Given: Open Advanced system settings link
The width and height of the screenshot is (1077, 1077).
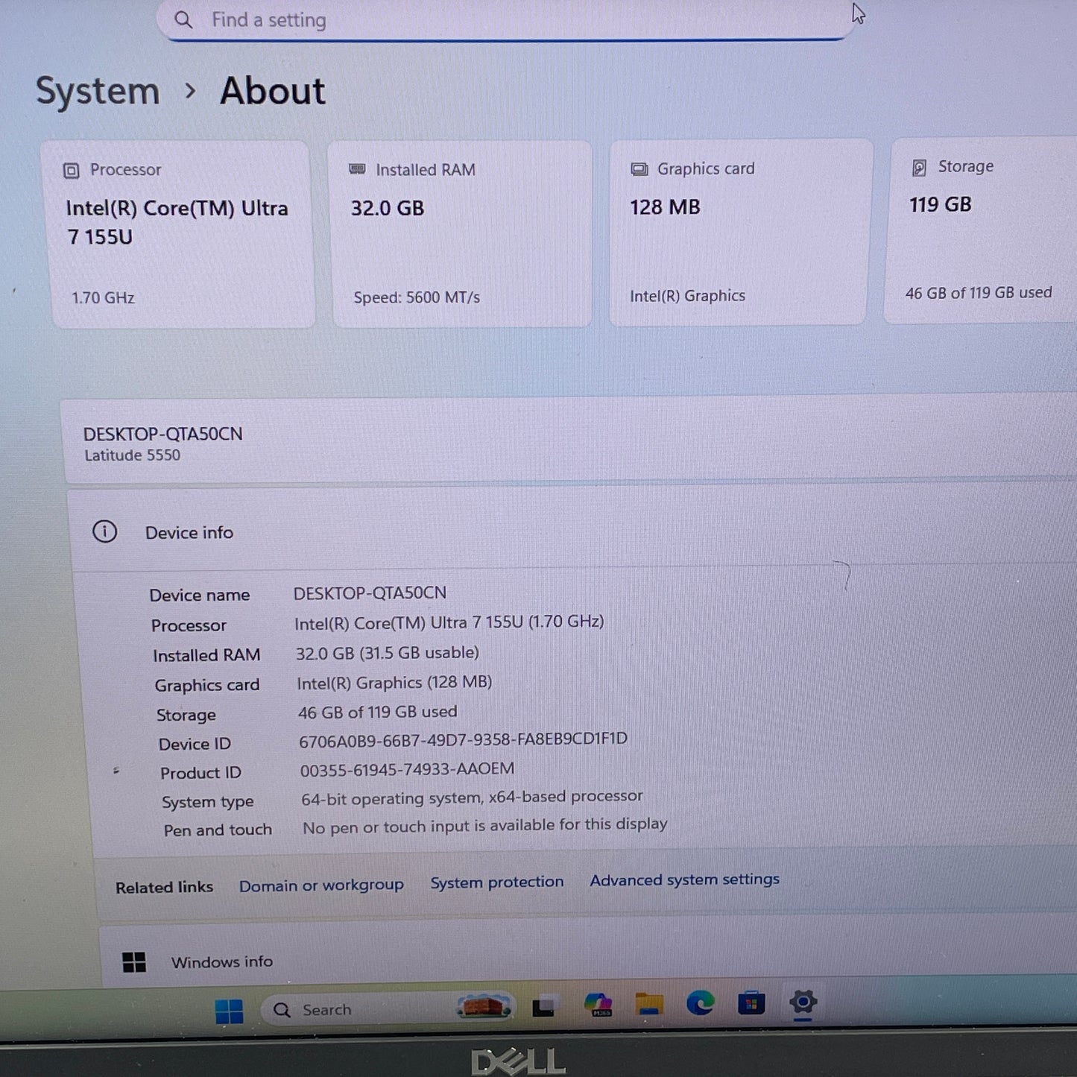Looking at the screenshot, I should (684, 880).
